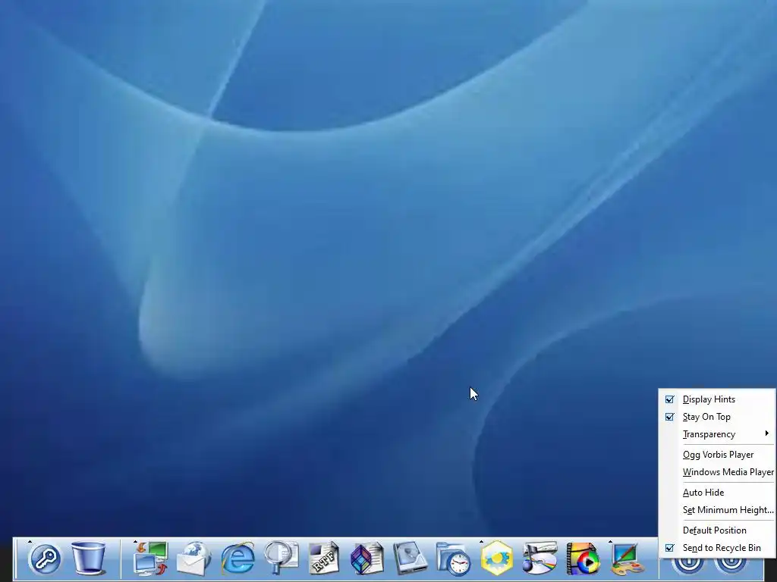
Task: Expand the small arrow above the network icon
Action: (x=135, y=541)
